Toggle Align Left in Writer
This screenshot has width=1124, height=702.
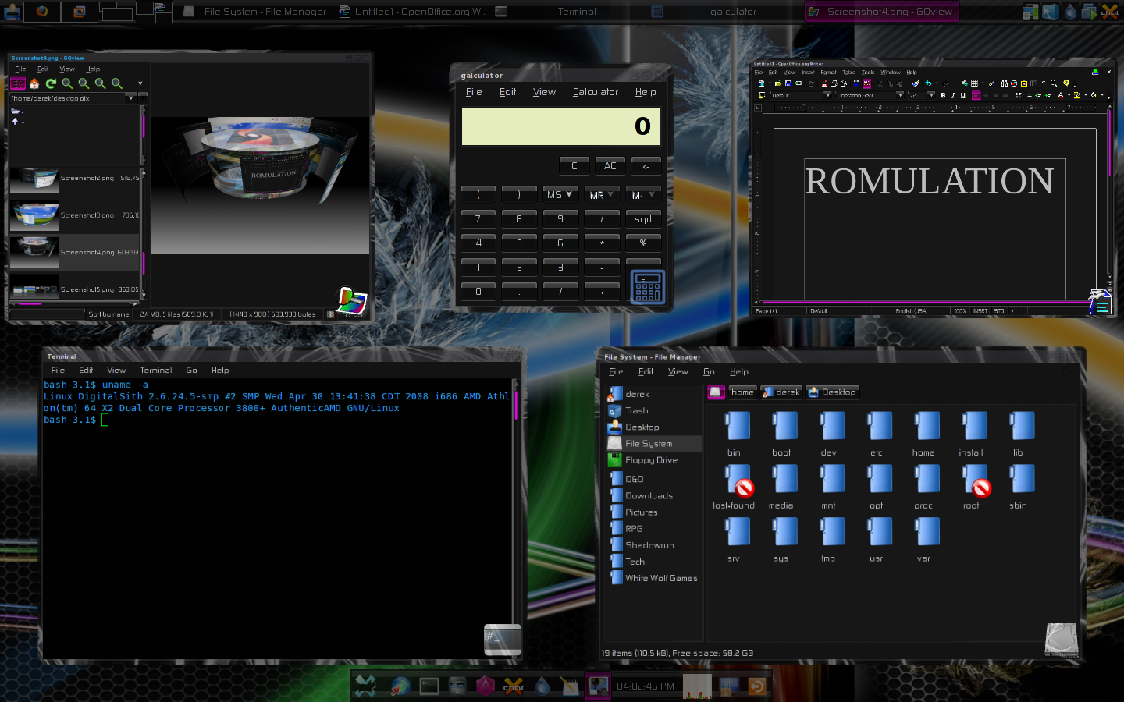point(976,95)
